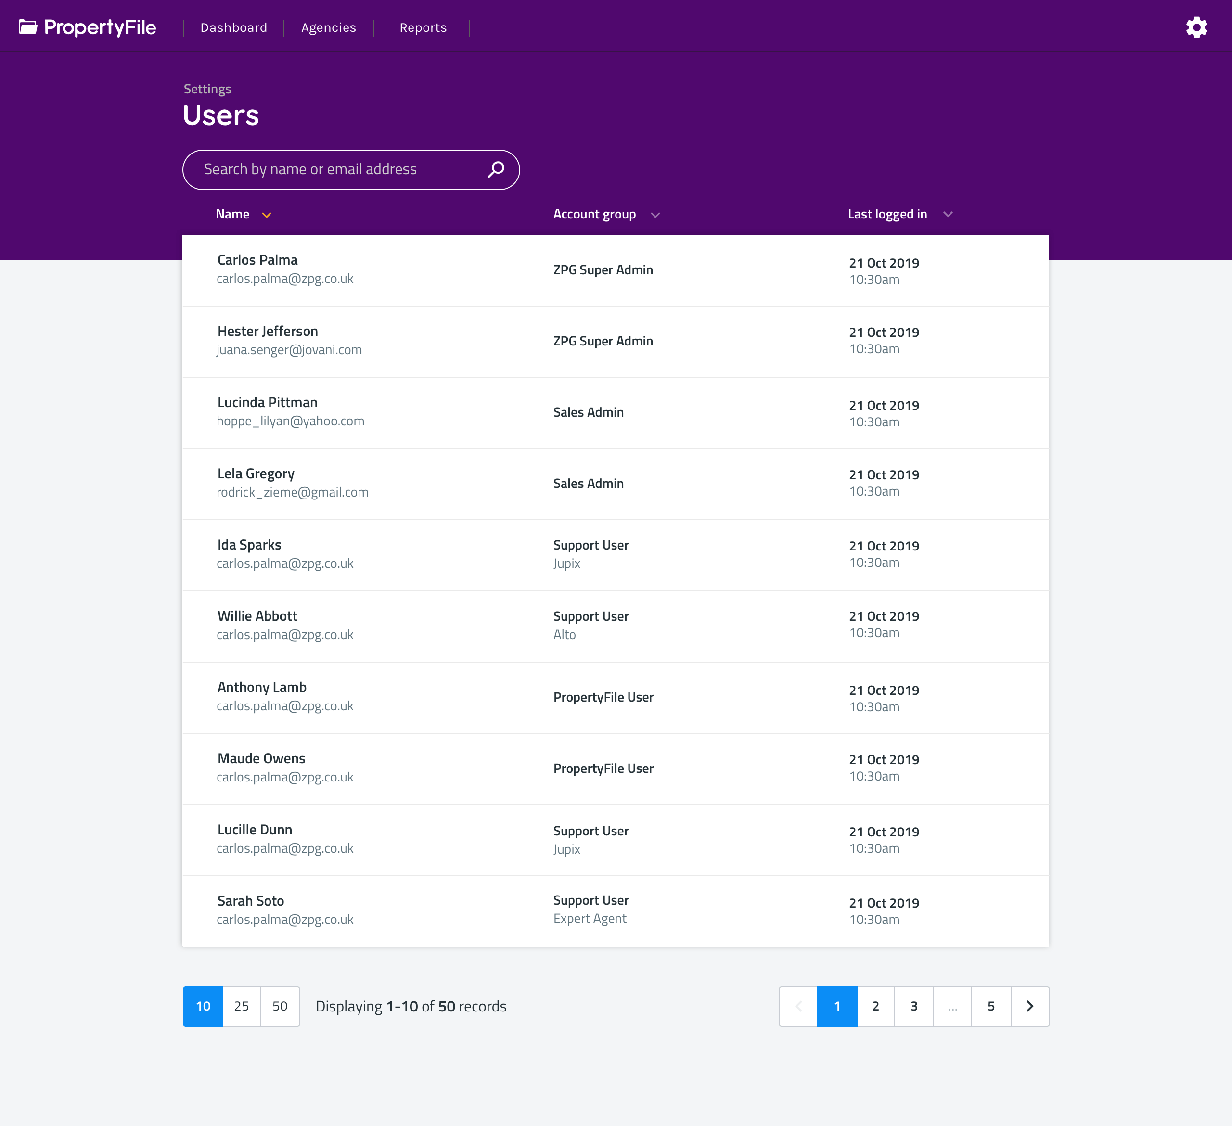The image size is (1232, 1126).
Task: Show 25 records per page
Action: pos(242,1006)
